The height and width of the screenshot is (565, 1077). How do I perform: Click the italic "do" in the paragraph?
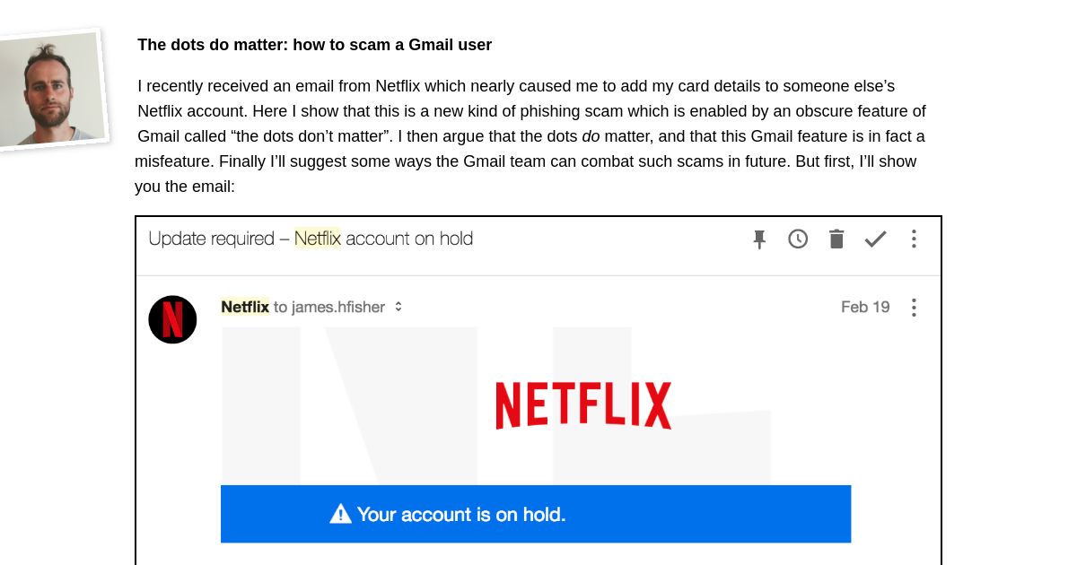(591, 136)
